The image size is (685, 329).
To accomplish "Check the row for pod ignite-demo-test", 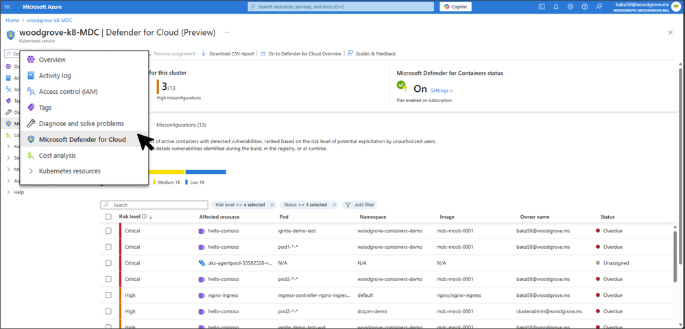I will pos(108,231).
